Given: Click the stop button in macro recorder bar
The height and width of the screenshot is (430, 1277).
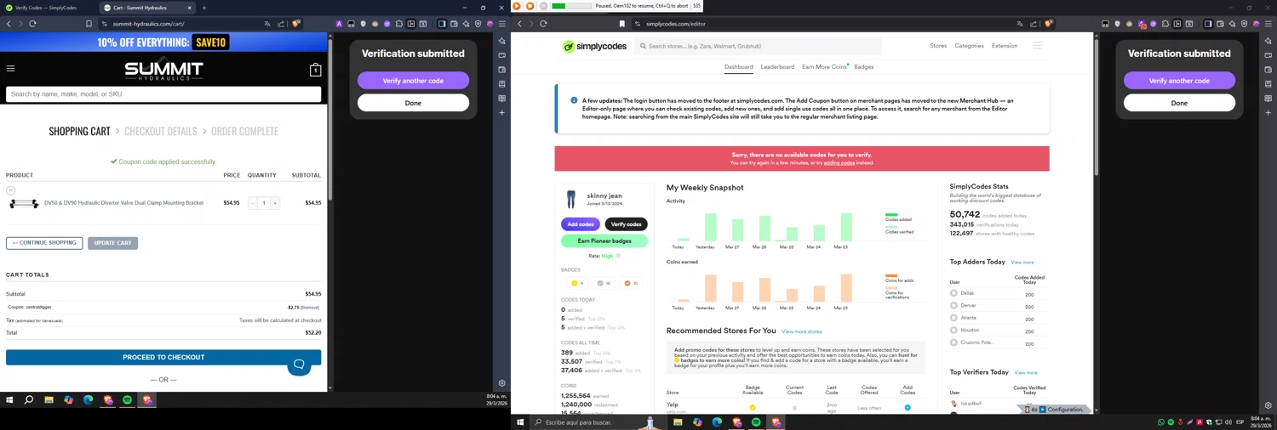Looking at the screenshot, I should (x=530, y=6).
